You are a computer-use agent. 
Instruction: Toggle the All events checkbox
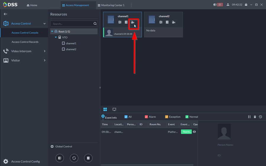(126, 117)
